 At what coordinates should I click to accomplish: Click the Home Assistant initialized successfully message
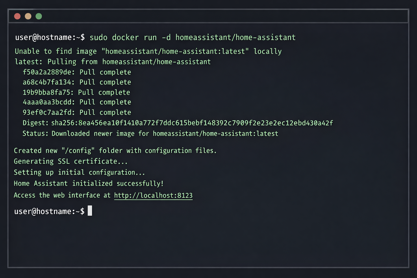pos(89,183)
